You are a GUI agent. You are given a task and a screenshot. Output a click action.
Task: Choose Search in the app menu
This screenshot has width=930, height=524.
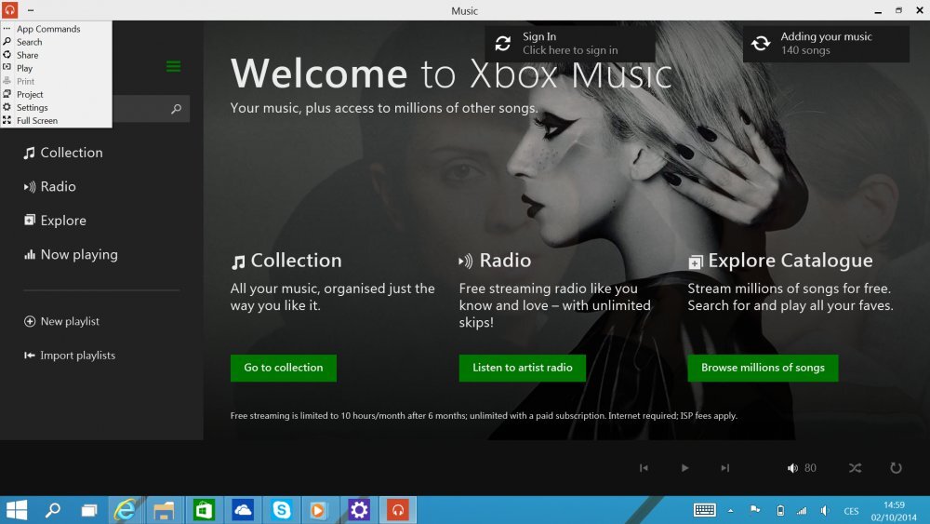(29, 42)
